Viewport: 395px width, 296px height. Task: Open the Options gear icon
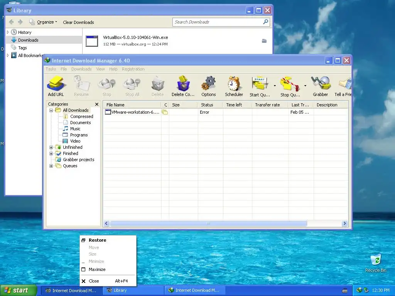[x=209, y=86]
